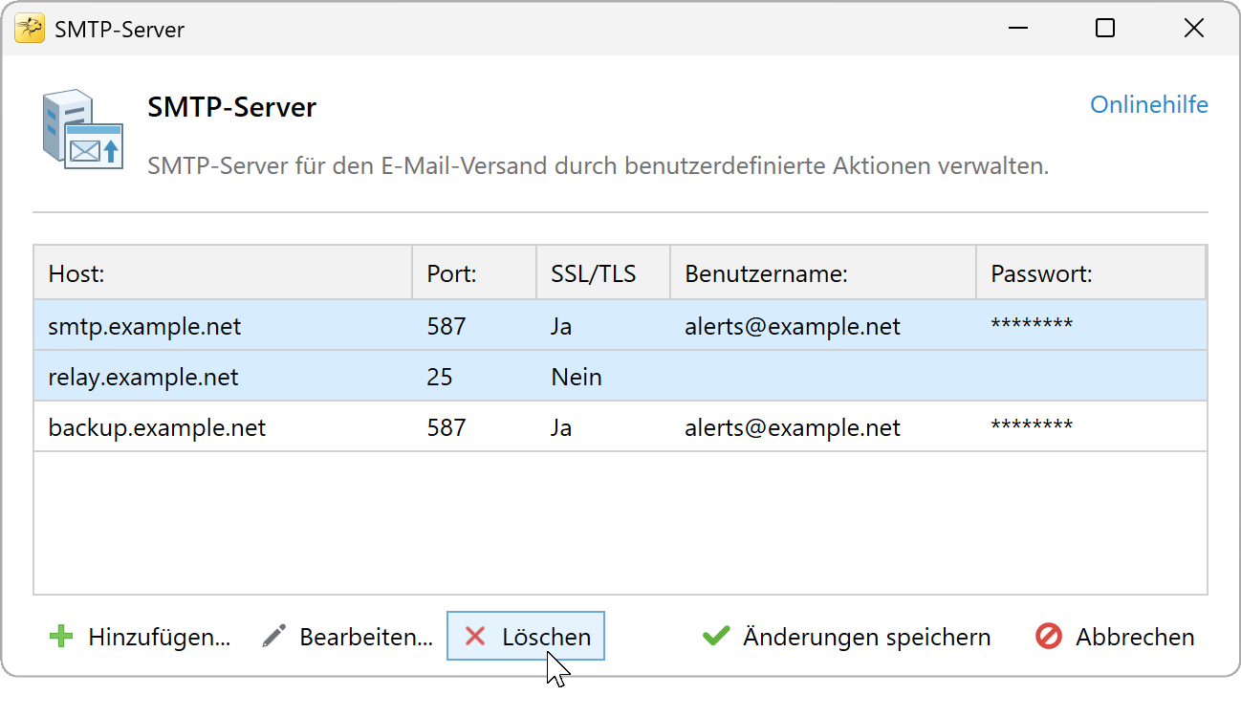Screen dimensions: 1241x717
Task: Click Abbrechen button label
Action: [1135, 637]
